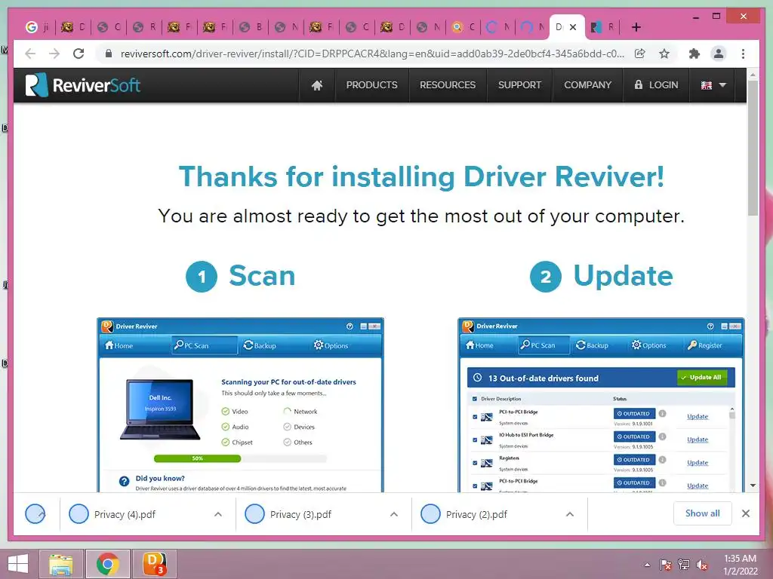
Task: Close the active Driver Reviver tab
Action: pos(573,27)
